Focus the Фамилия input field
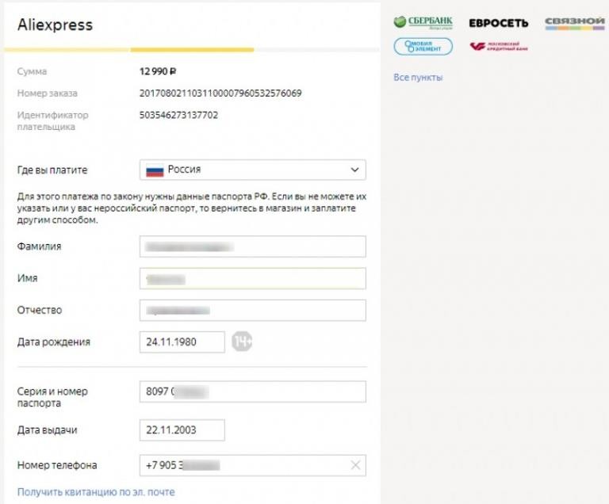Viewport: 609px width, 504px height. pos(252,246)
